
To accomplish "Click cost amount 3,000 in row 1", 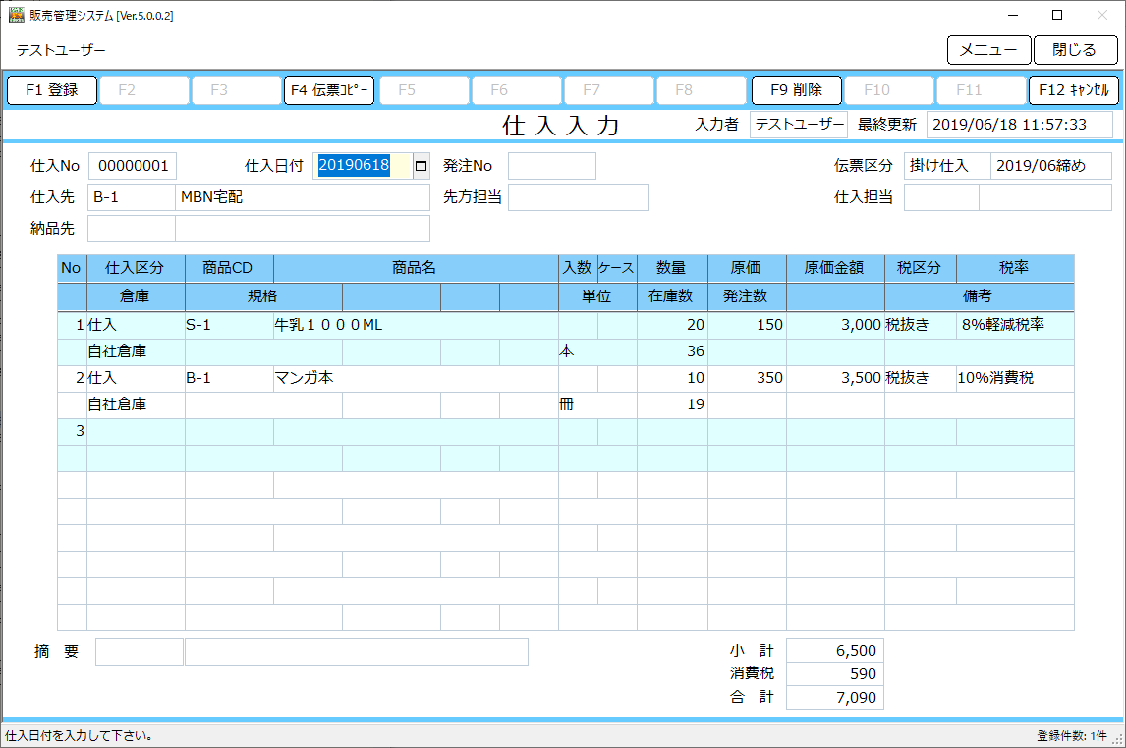I will pos(835,326).
